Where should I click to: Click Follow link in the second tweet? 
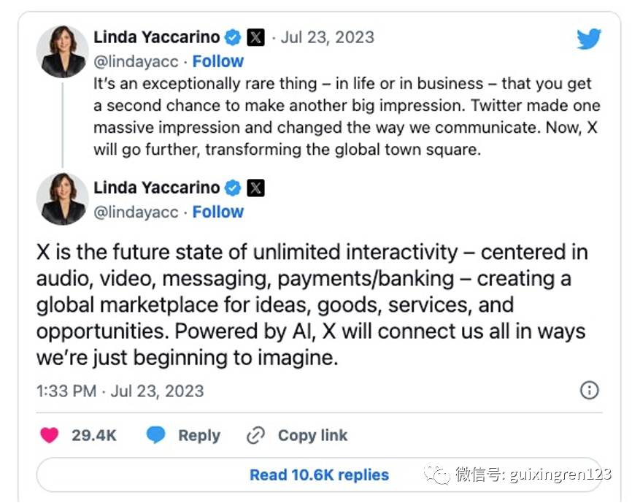tap(217, 212)
